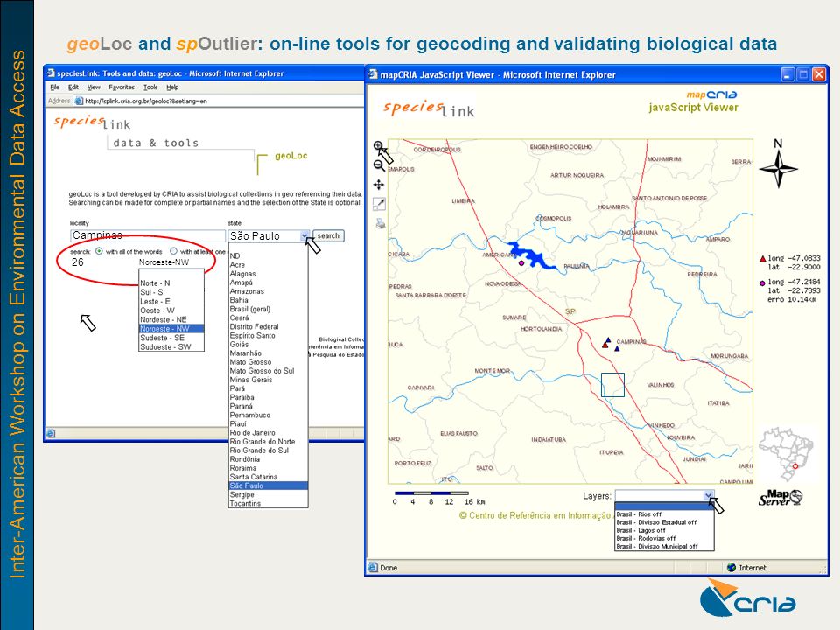The image size is (840, 630).
Task: Activate the pan map tool
Action: [x=379, y=185]
